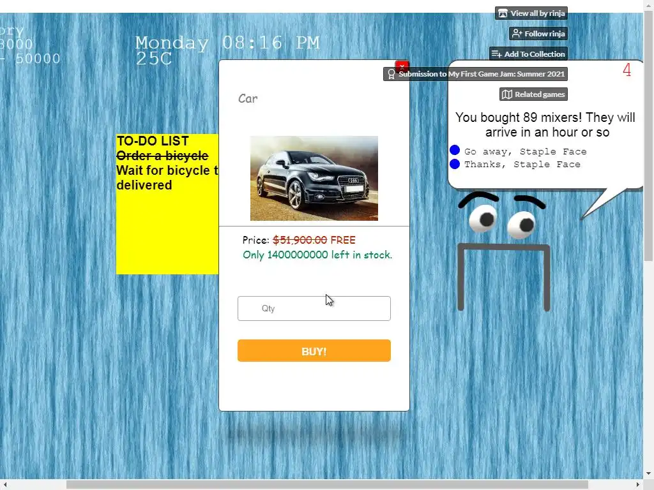Image resolution: width=654 pixels, height=490 pixels.
Task: Close the Car popup with red X
Action: point(402,66)
